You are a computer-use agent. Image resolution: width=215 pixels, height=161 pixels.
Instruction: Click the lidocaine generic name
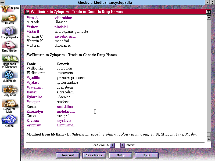click(x=63, y=97)
